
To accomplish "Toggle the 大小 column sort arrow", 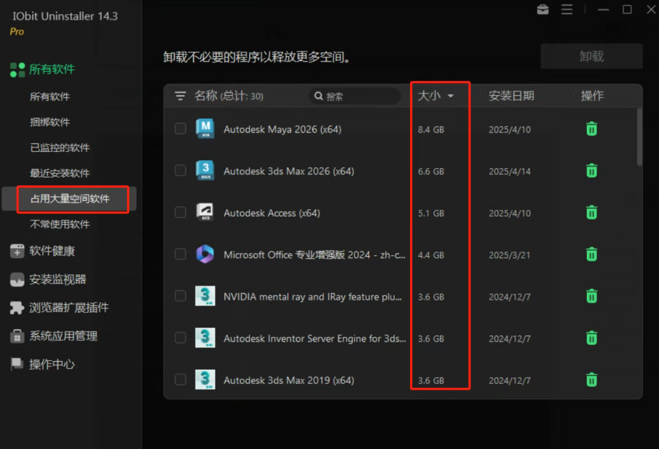I will [450, 96].
